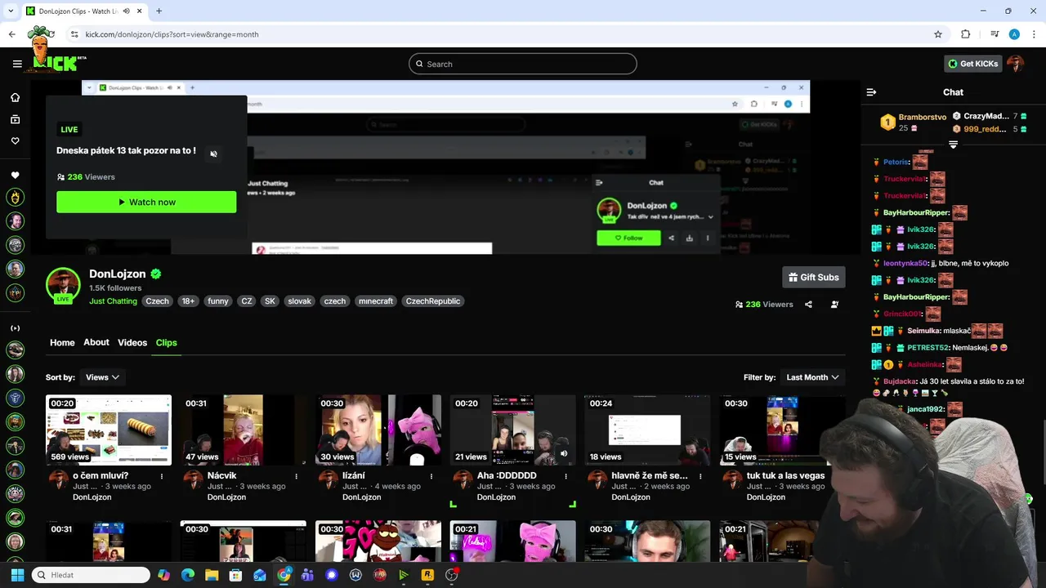1046x588 pixels.
Task: Collapse the chat panel arrow icon
Action: (x=871, y=92)
